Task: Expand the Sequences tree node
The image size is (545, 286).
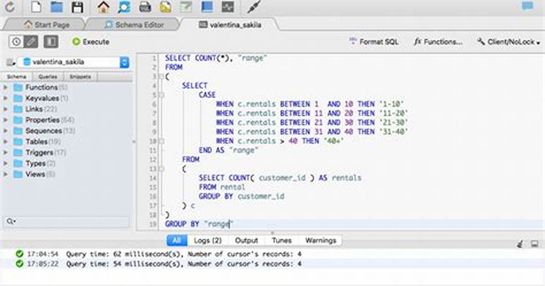Action: [5, 131]
